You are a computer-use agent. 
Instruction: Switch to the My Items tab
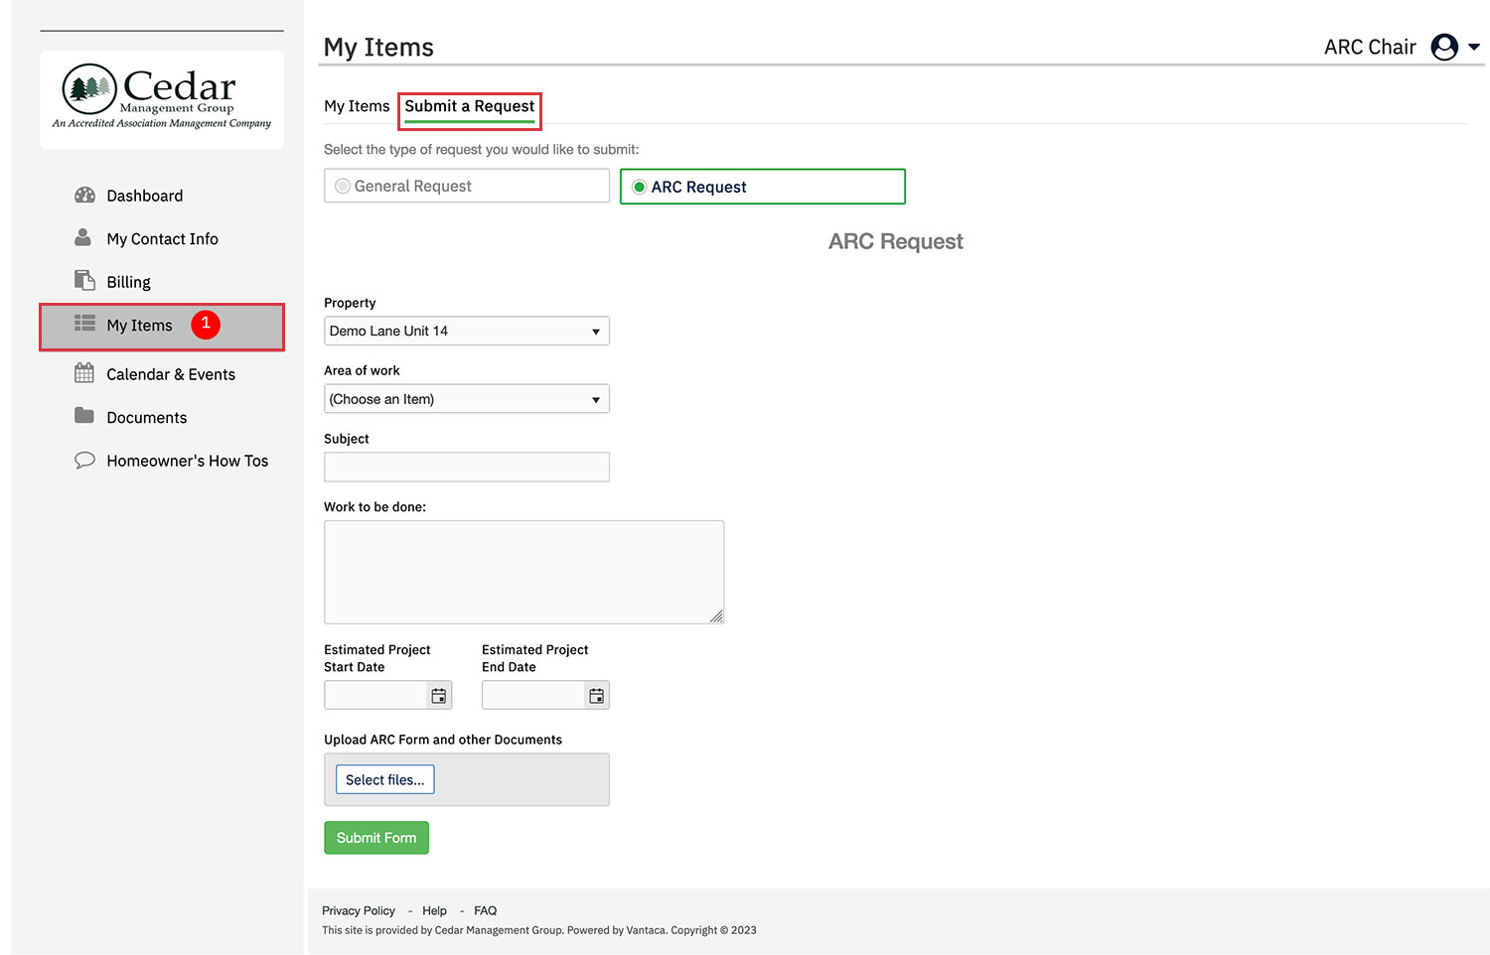[x=357, y=106]
